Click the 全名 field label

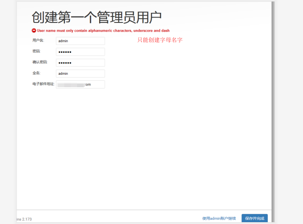[x=36, y=73]
